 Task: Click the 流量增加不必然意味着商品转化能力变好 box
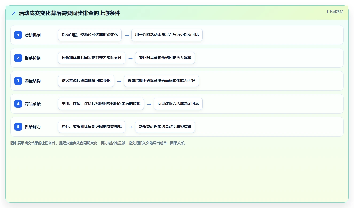(161, 81)
